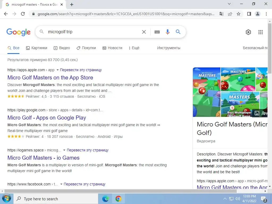Click the horizontal page scrollbar

[x=120, y=191]
